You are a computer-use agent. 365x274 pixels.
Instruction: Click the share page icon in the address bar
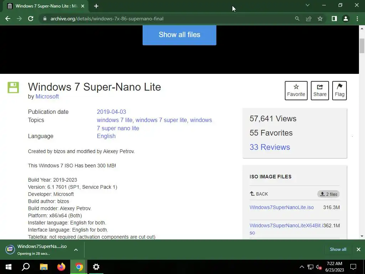point(309,19)
